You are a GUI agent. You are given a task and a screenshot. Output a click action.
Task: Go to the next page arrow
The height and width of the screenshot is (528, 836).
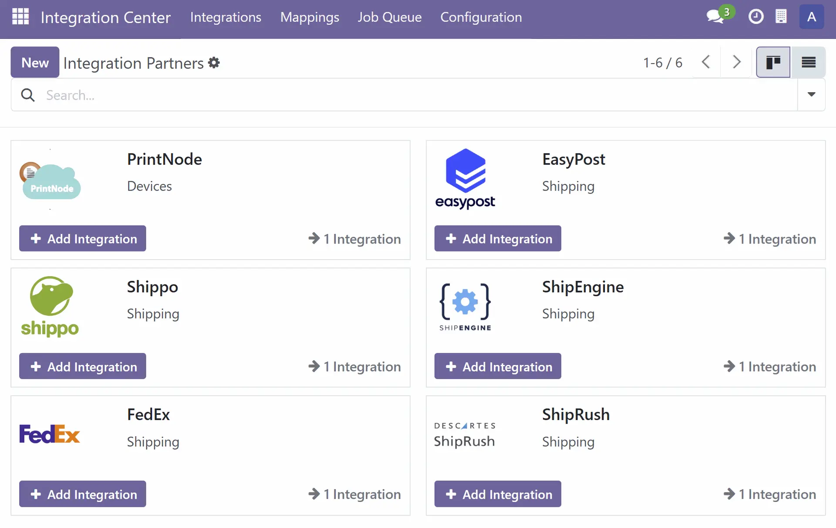[736, 62]
